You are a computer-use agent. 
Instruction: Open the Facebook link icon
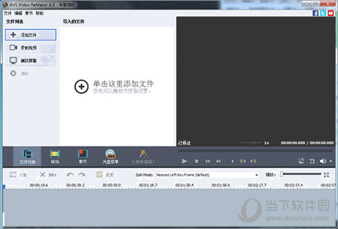[x=316, y=13]
